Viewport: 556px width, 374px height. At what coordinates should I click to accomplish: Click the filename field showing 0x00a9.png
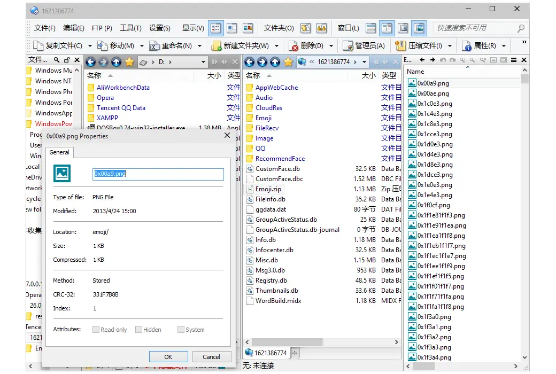click(x=158, y=174)
